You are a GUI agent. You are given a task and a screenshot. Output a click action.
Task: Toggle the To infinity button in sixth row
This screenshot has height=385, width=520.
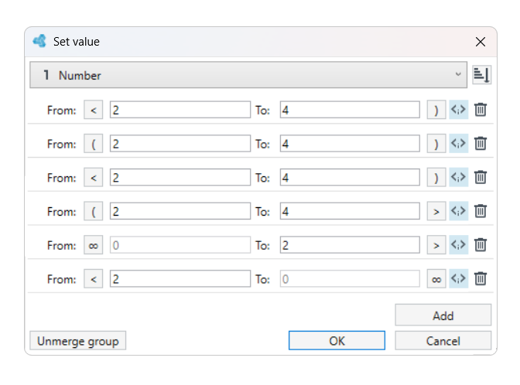436,278
